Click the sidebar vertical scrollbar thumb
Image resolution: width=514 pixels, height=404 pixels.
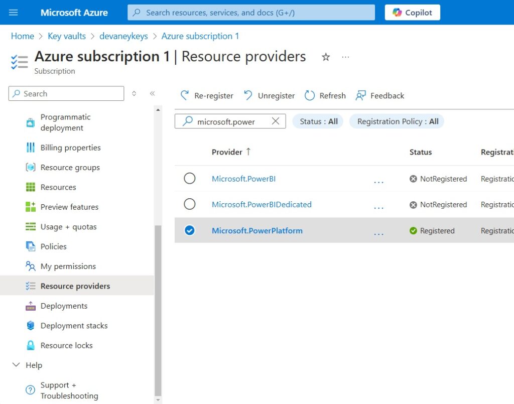(158, 311)
